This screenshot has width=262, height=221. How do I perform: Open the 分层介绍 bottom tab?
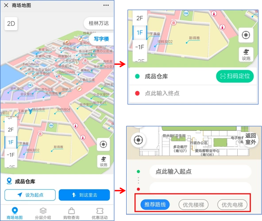coord(43,213)
